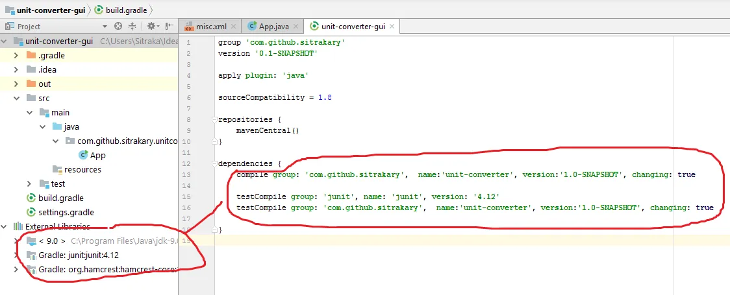This screenshot has width=730, height=295.
Task: Close the misc.xml editor tab
Action: pos(233,27)
